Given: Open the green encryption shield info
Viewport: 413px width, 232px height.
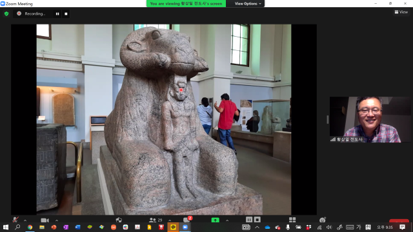Looking at the screenshot, I should pos(6,14).
